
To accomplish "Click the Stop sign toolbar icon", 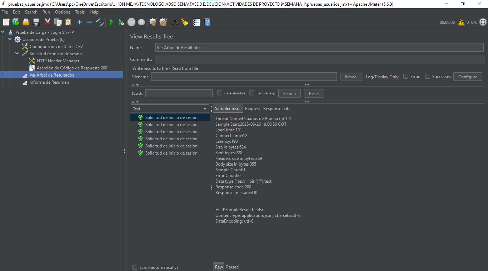I will [x=131, y=22].
